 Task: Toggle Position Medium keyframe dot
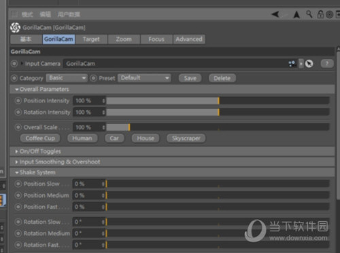pos(18,195)
